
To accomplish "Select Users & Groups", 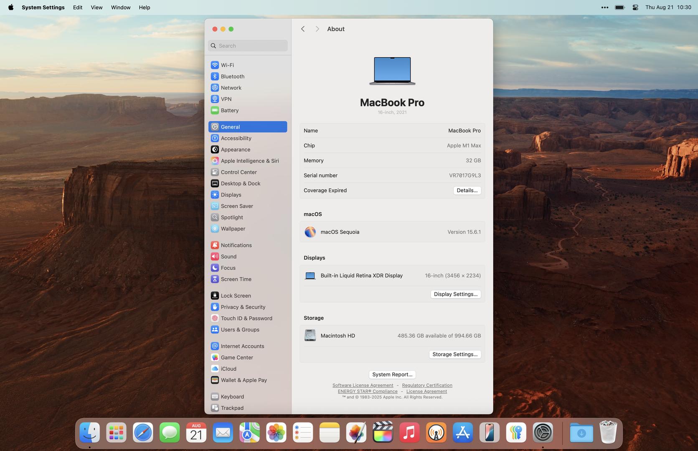I will (248, 329).
